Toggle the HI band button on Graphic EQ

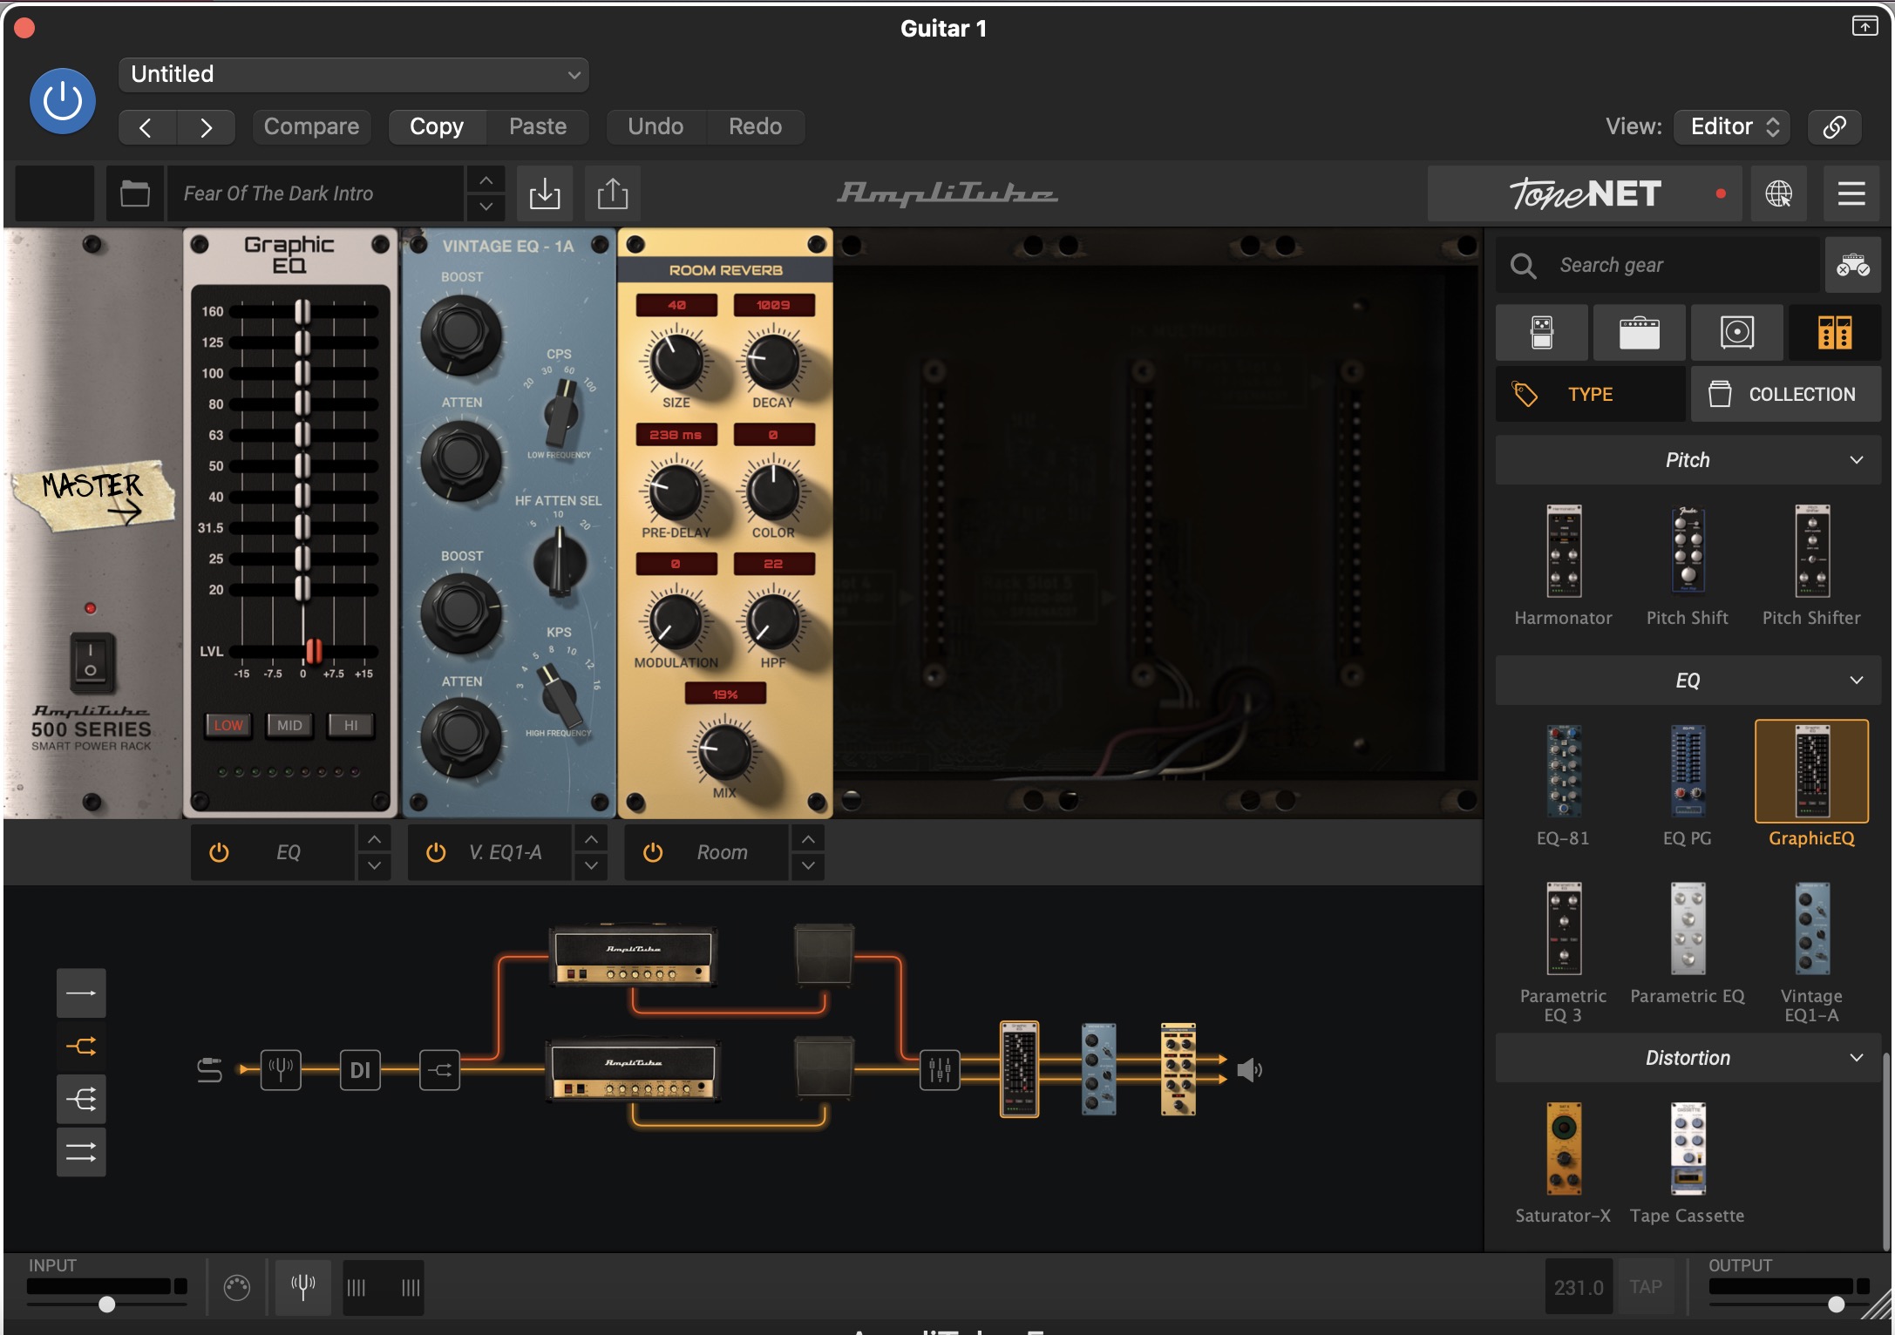point(350,725)
